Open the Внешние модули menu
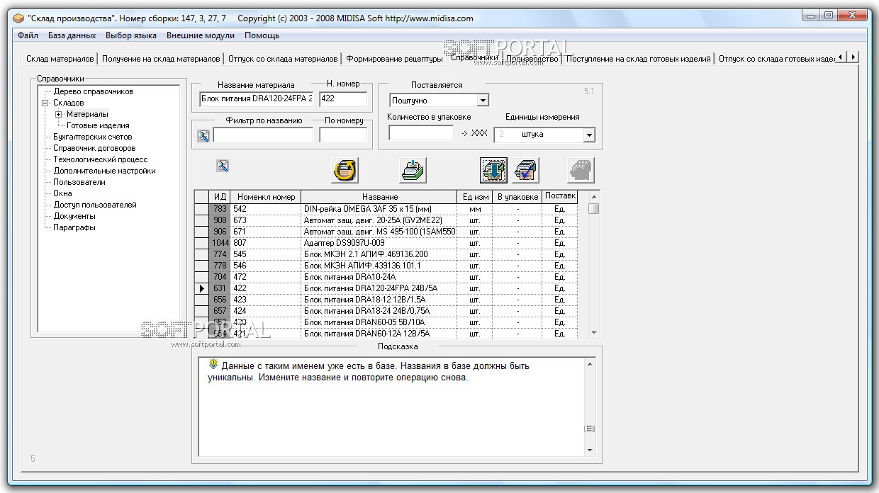Image resolution: width=879 pixels, height=493 pixels. 201,35
